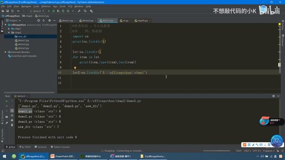The width and height of the screenshot is (285, 160).
Task: Toggle the Structure side tool window tab
Action: coord(2,117)
